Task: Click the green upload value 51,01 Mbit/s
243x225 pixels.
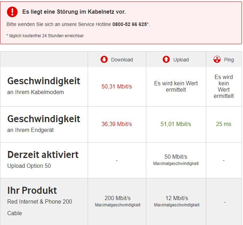Action: pos(176,124)
